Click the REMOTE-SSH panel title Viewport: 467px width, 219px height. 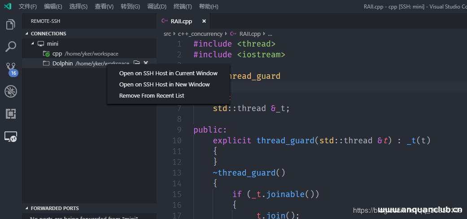[x=45, y=21]
